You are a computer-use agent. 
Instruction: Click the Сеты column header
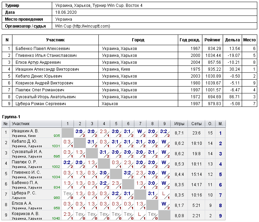pos(196,124)
